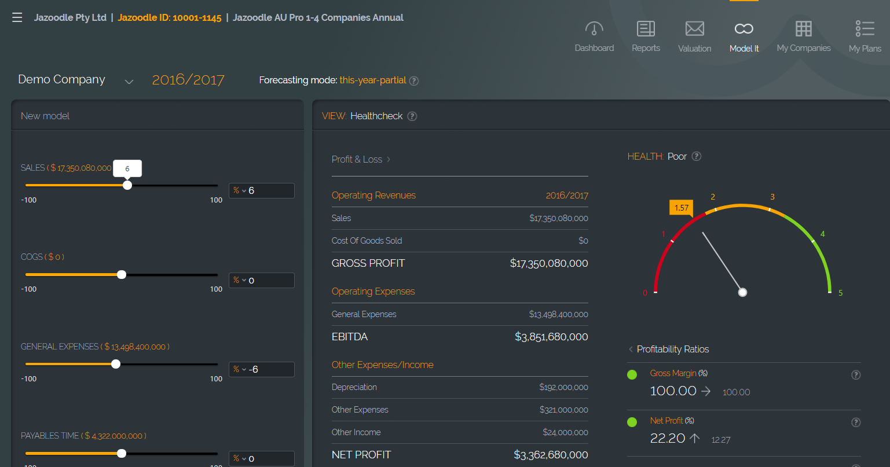
Task: Click the Jazoodle ID: 10001-1145 link
Action: point(170,18)
